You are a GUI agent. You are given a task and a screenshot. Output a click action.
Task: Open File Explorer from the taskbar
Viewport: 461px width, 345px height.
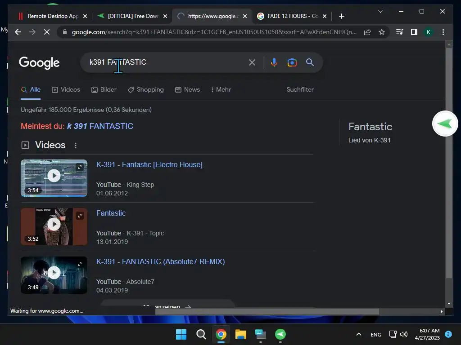[x=240, y=334]
